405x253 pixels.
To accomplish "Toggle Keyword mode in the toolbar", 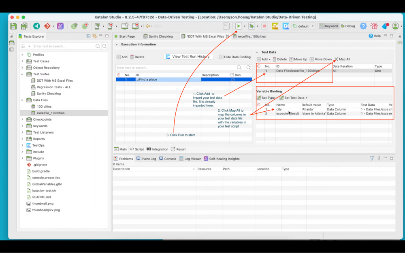I will [x=328, y=26].
